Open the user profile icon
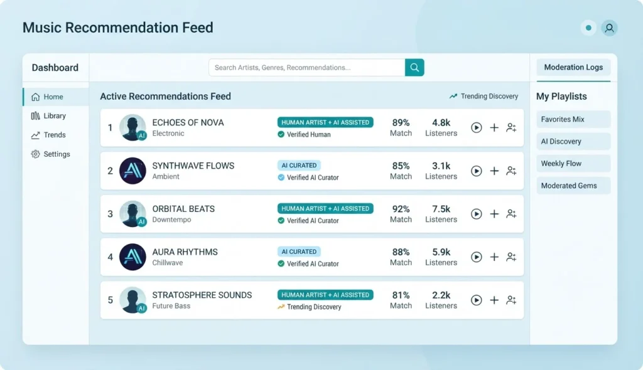 point(609,28)
